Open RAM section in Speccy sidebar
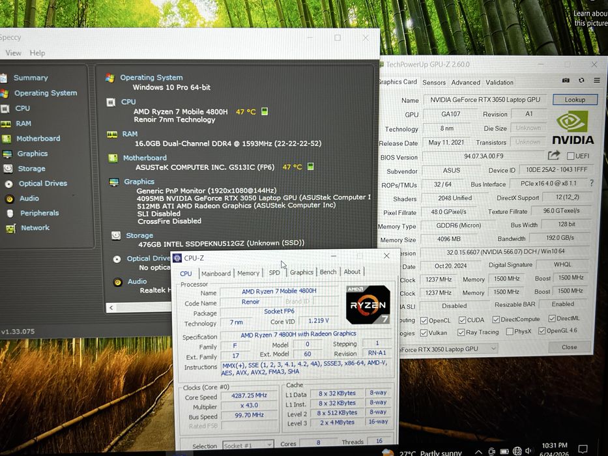608x456 pixels. pyautogui.click(x=23, y=123)
